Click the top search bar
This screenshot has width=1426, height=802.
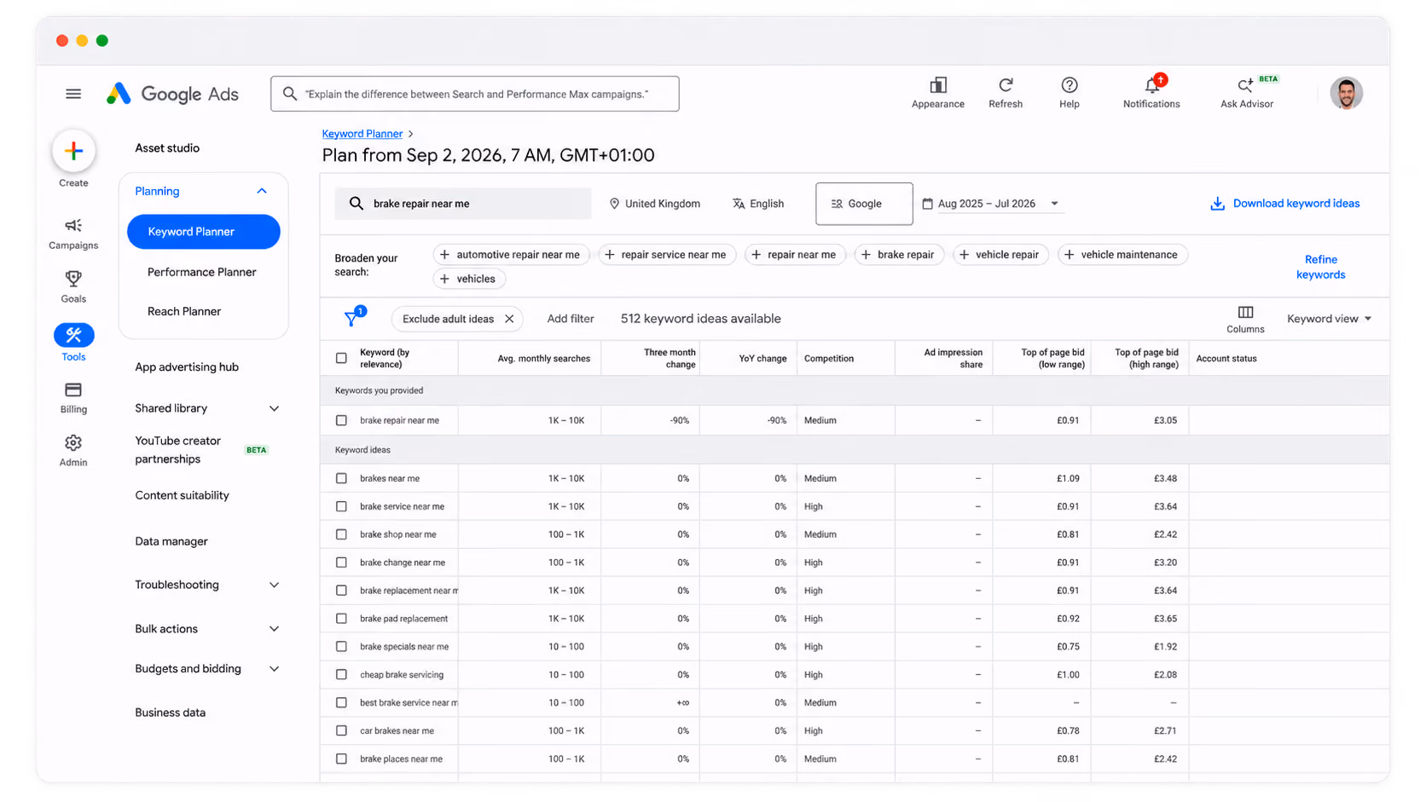tap(475, 94)
